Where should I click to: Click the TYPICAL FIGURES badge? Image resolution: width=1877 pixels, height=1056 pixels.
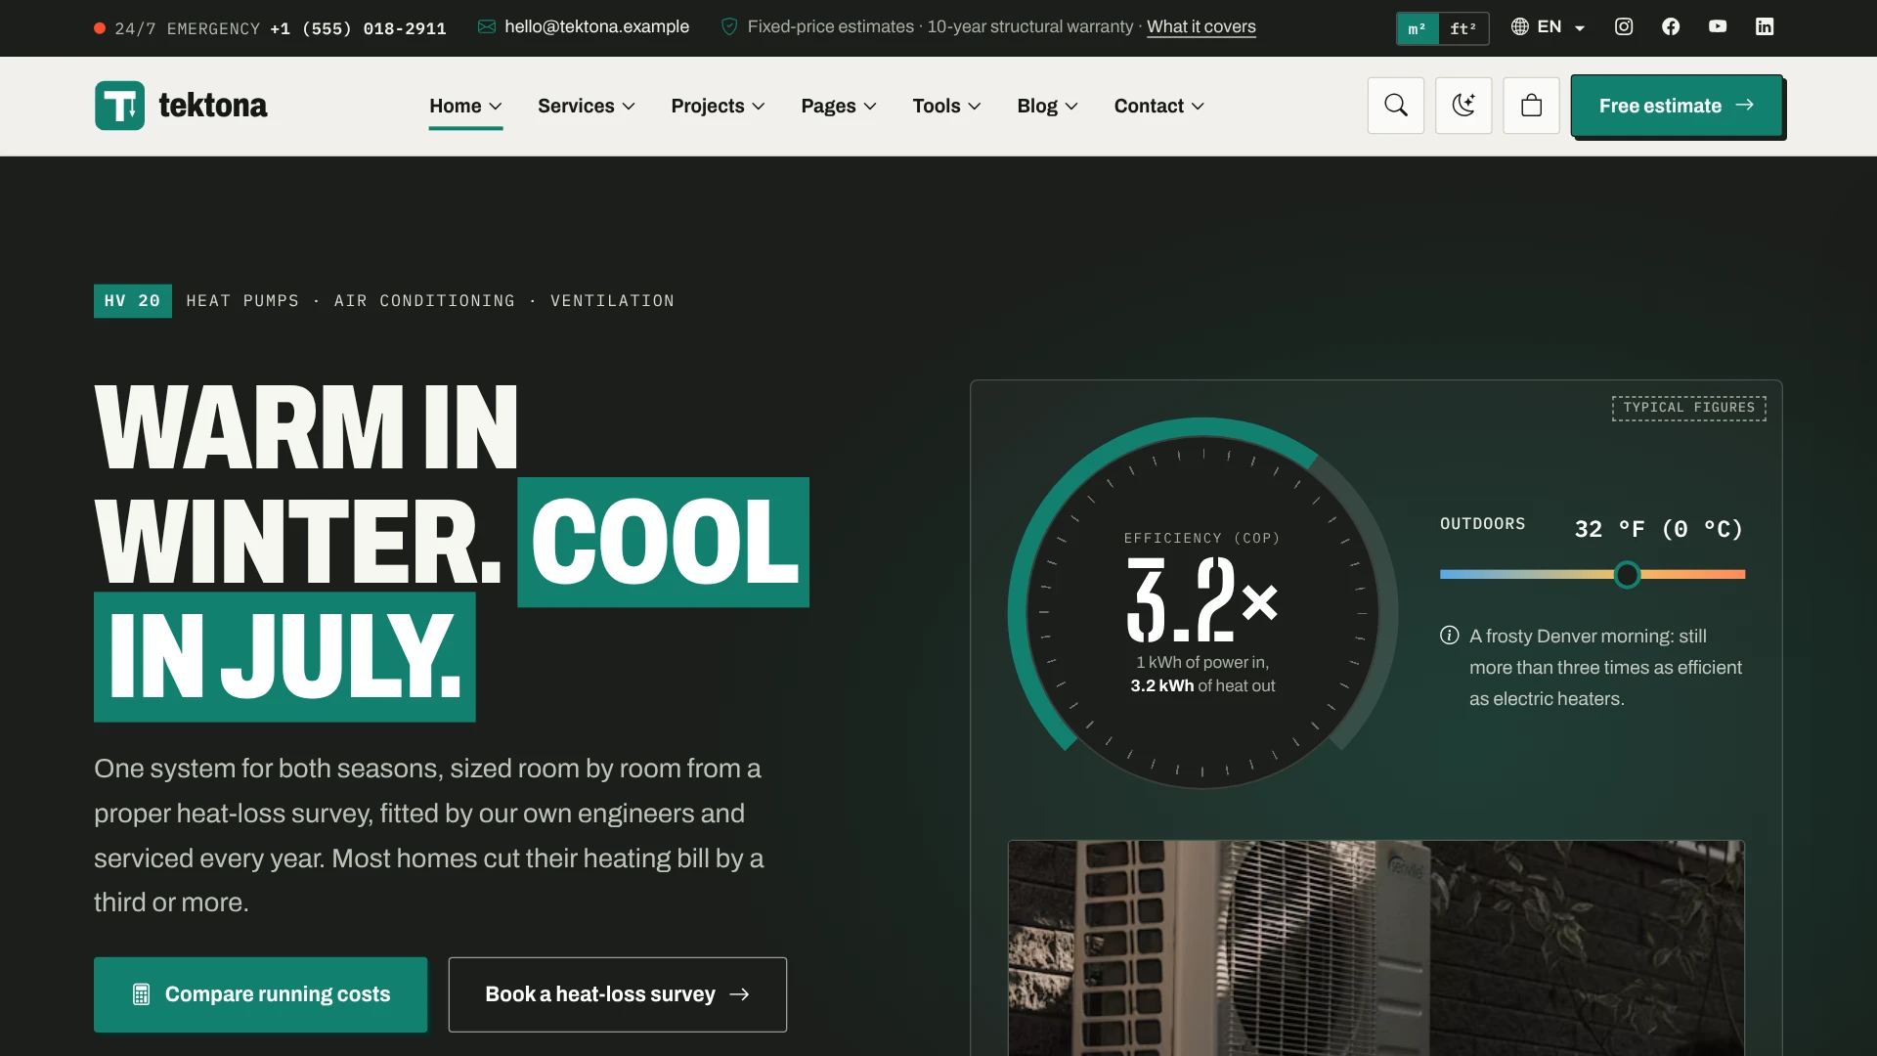tap(1688, 408)
